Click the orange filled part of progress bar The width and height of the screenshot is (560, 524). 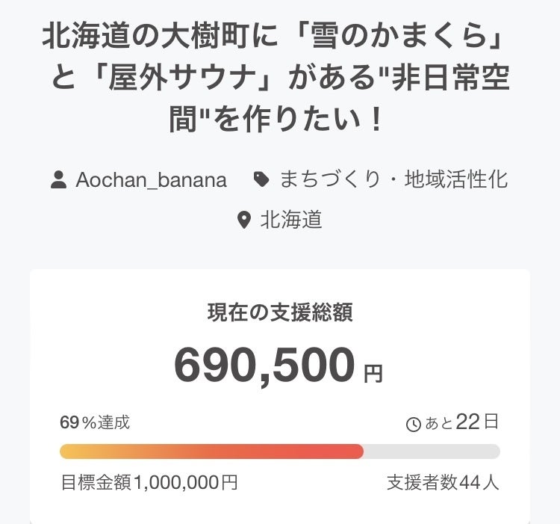pyautogui.click(x=211, y=451)
